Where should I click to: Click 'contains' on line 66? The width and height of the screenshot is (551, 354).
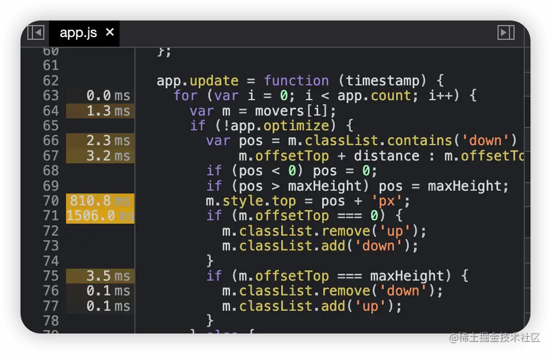(419, 141)
